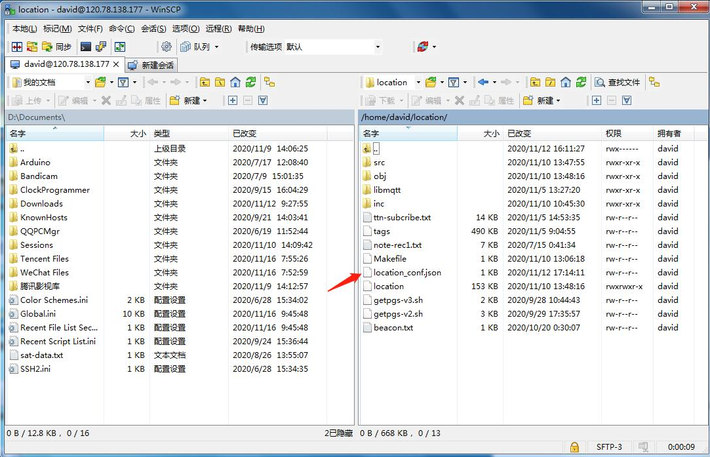The width and height of the screenshot is (710, 457).
Task: Click local select files plus icon
Action: (233, 100)
